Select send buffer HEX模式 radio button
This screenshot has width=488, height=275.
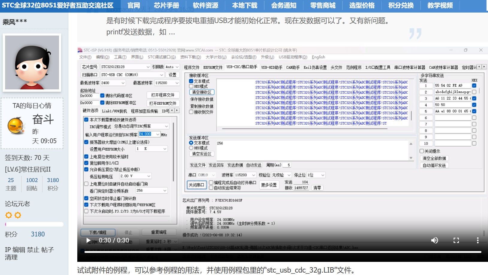pos(191,148)
